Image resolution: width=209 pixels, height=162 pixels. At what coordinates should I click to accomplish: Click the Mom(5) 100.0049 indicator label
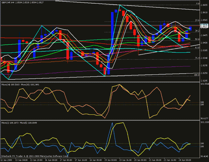[28, 123]
